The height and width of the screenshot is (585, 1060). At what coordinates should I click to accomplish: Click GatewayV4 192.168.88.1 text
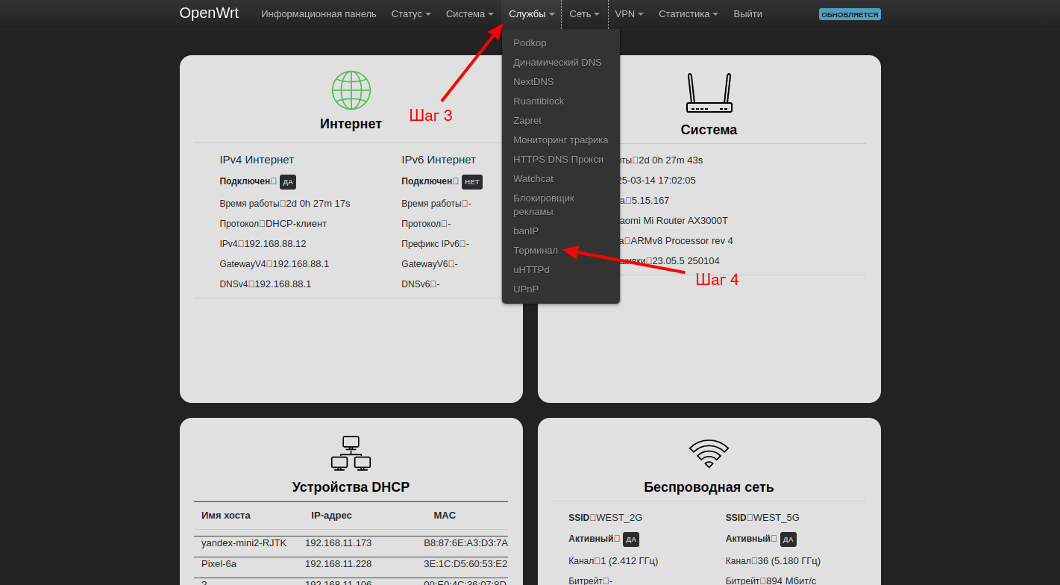click(x=275, y=264)
